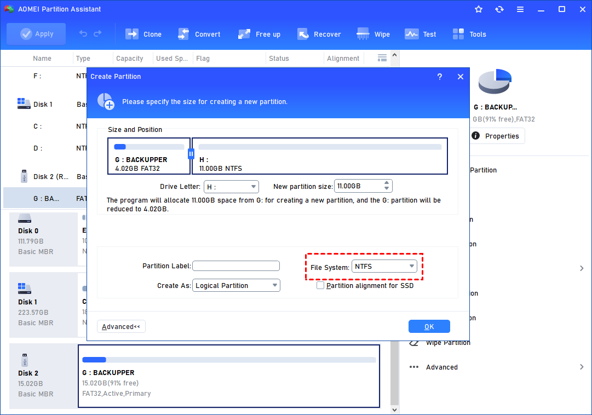This screenshot has width=592, height=415.
Task: Close the Create Partition dialog
Action: 460,77
